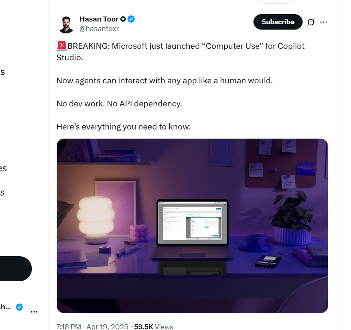Click the "Here's everything you need to know:" line
This screenshot has height=330, width=351.
123,126
